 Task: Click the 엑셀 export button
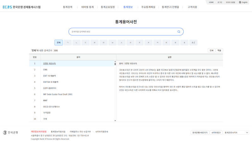pos(219,50)
